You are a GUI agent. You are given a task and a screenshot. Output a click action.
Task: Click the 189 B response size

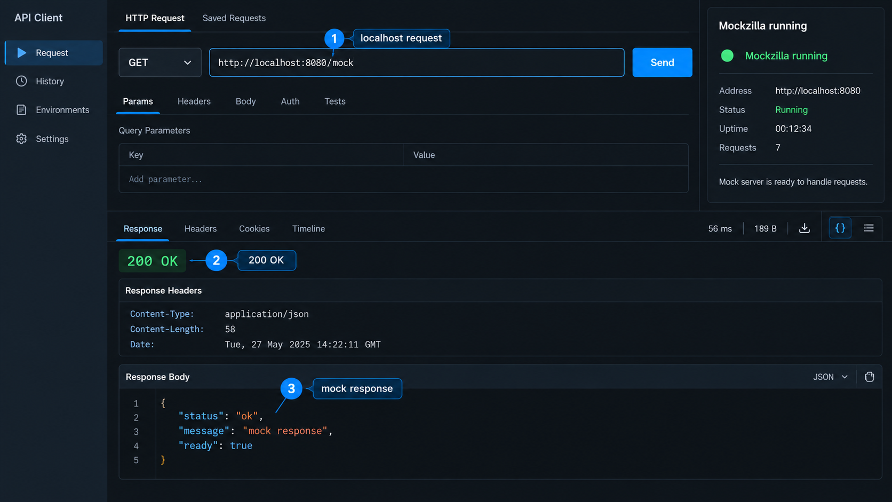(765, 228)
